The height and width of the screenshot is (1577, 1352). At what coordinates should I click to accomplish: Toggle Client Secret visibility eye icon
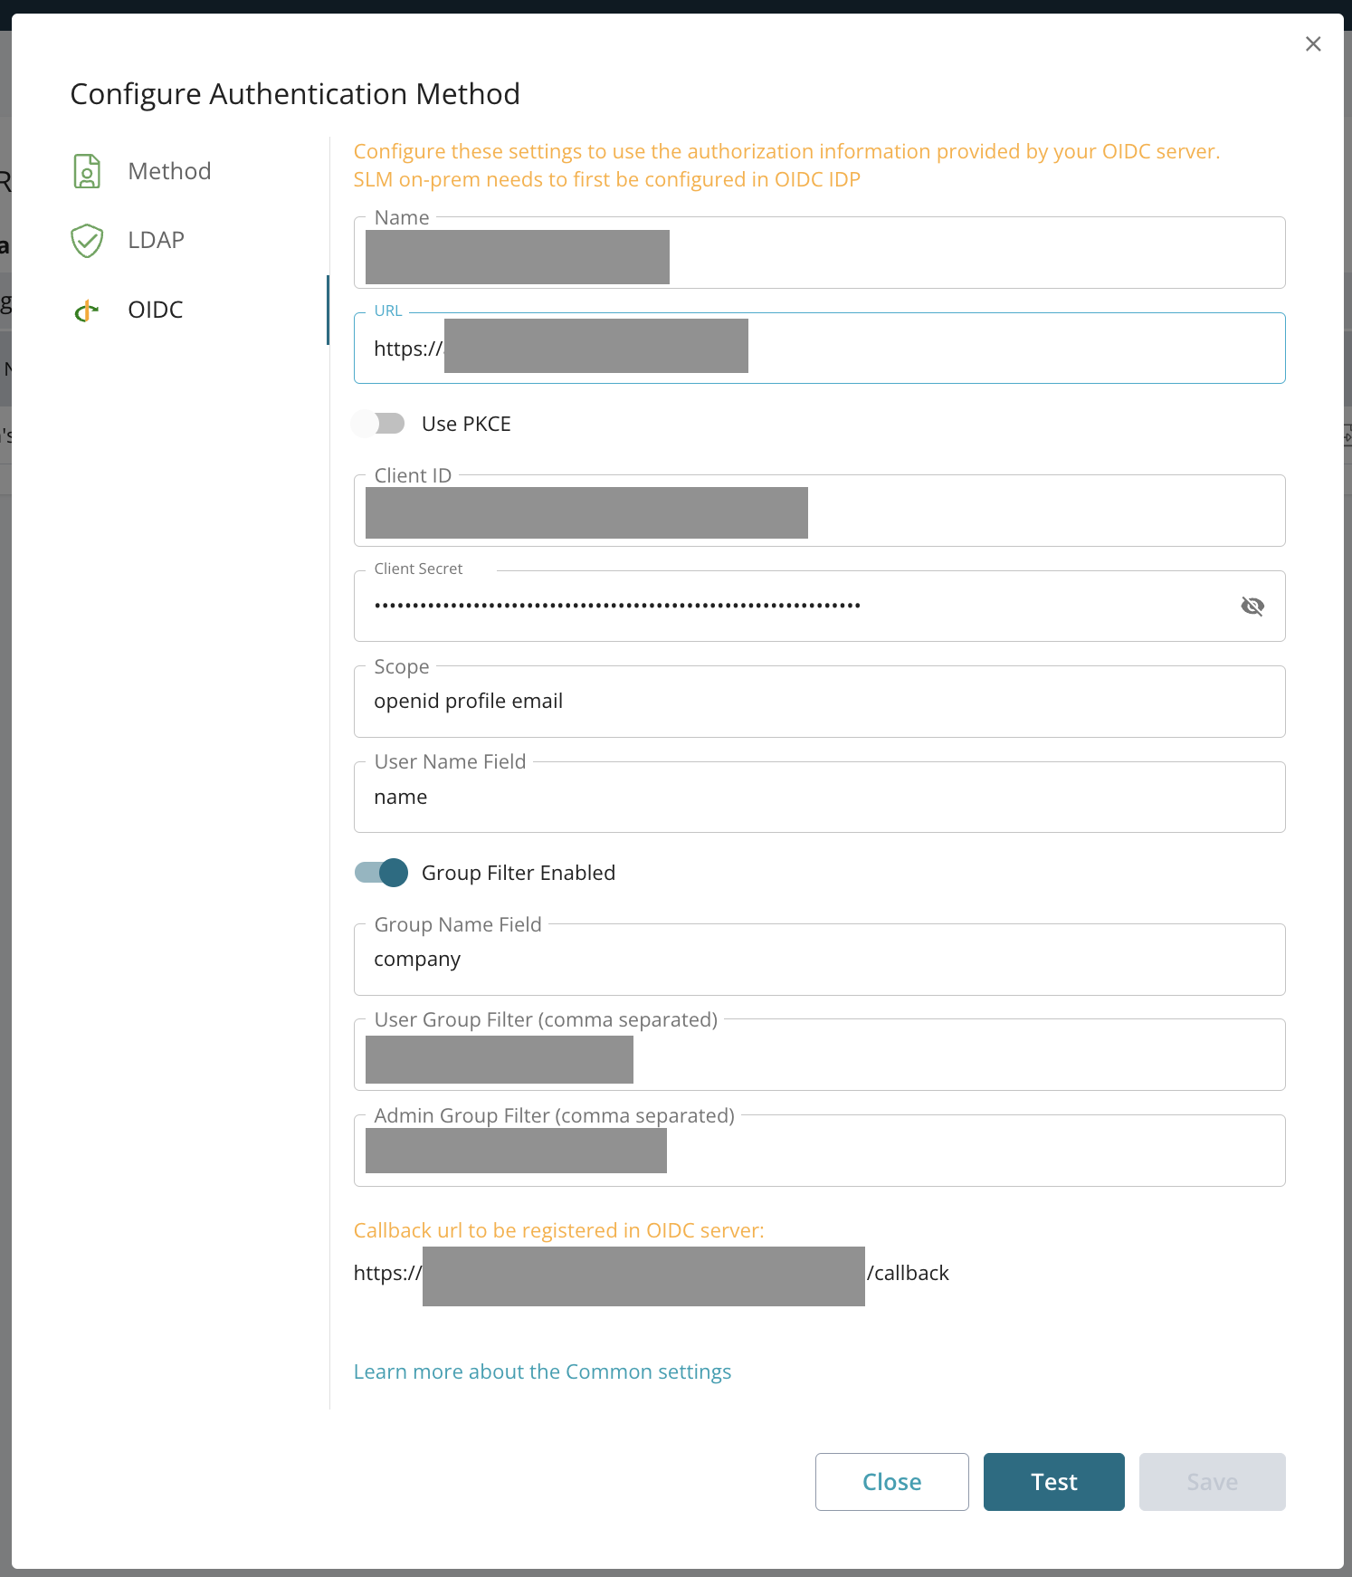point(1252,607)
